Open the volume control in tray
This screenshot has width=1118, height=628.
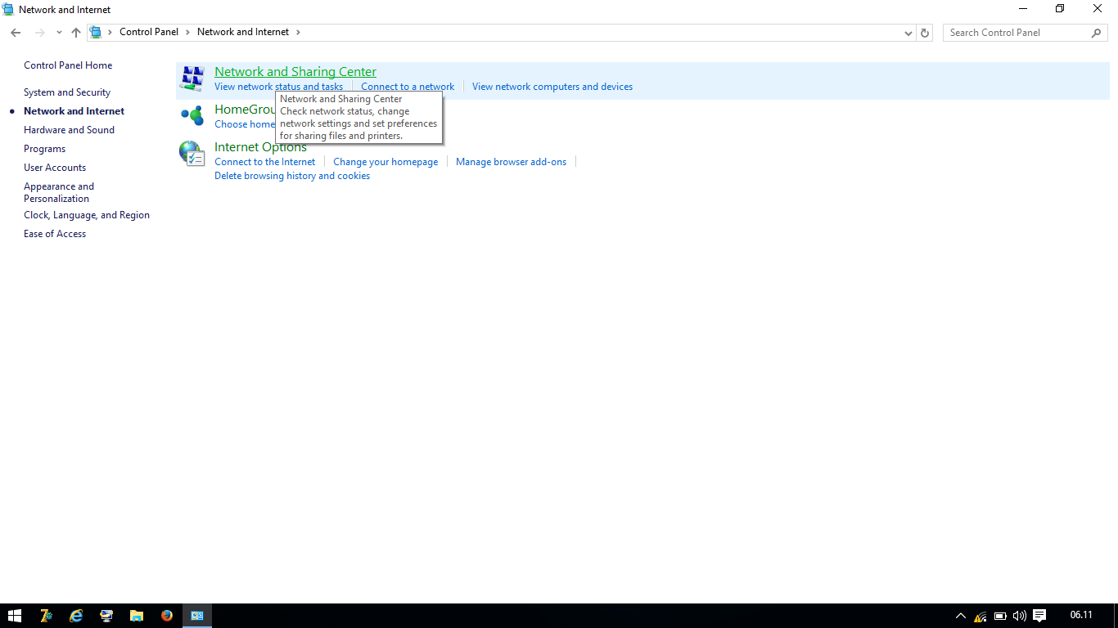[x=1019, y=616]
